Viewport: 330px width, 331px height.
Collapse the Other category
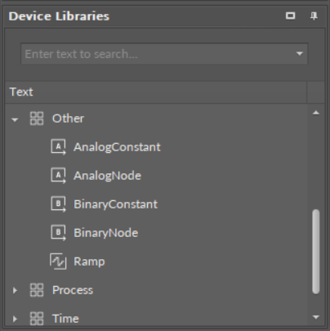15,119
